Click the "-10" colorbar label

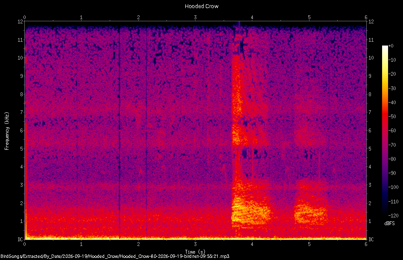pos(392,60)
